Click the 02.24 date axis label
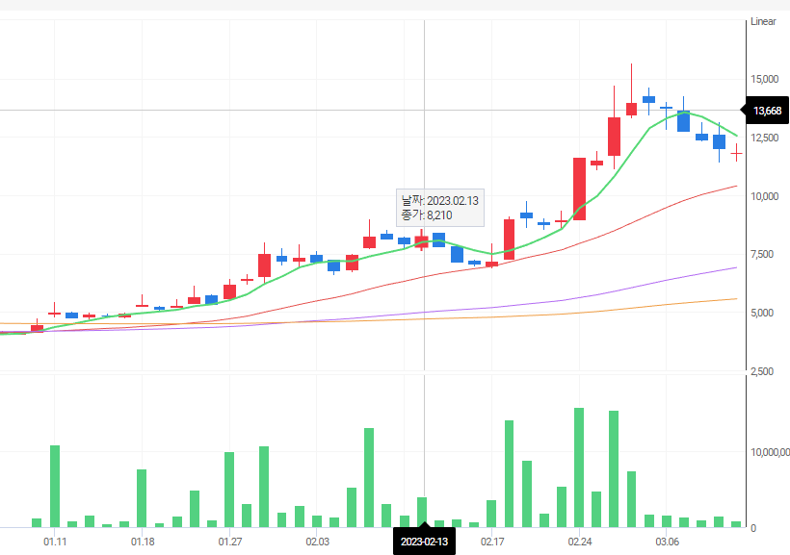Screen dimensions: 790x555 point(580,542)
